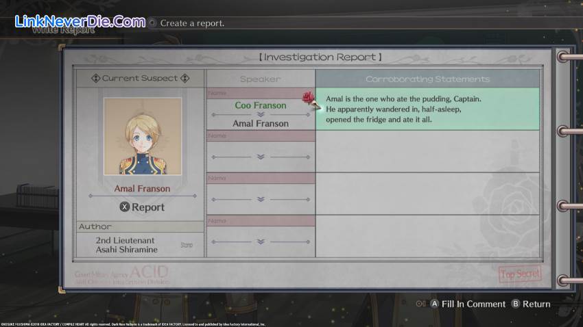Click the Investigation Report title
583x327 pixels.
(x=320, y=57)
